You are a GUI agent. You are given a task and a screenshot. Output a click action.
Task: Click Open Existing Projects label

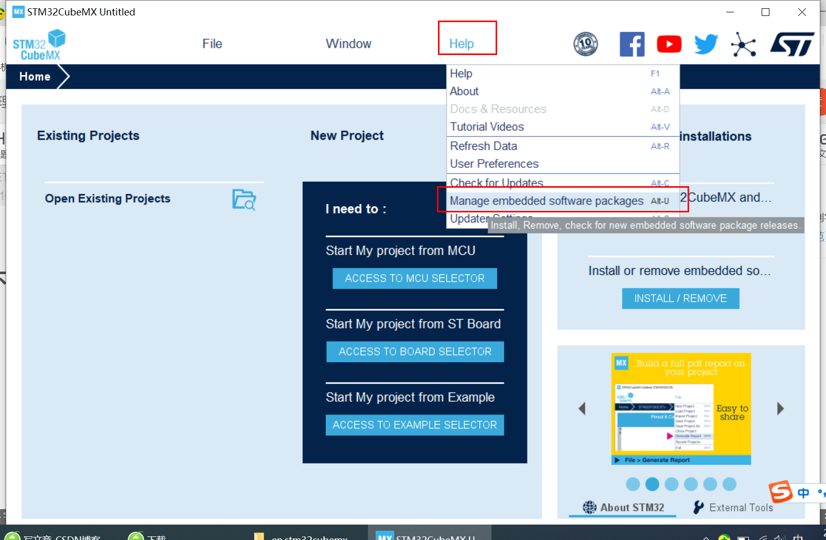click(x=108, y=199)
